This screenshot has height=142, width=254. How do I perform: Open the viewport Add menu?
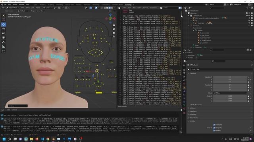pos(33,8)
